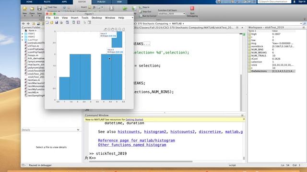Click the New file icon in MATLAB toolstrip
Screen dimensions: 307x172
point(24,9)
